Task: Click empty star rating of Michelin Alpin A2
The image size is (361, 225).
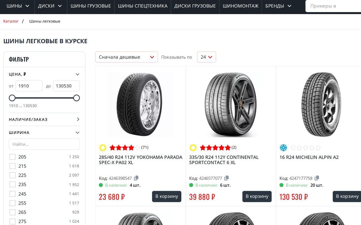Action: [x=306, y=147]
